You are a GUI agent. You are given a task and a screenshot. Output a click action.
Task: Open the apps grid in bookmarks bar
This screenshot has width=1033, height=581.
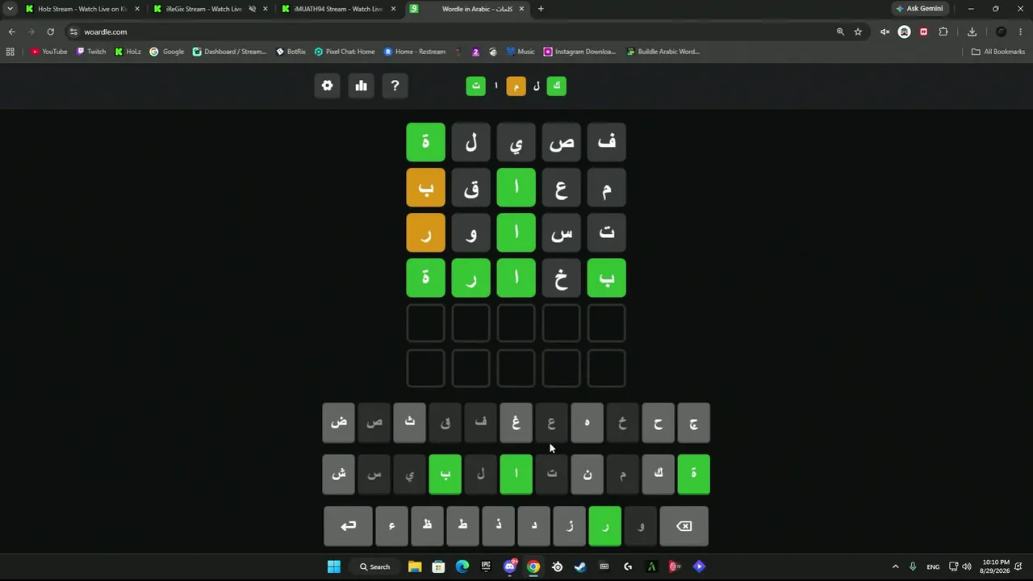click(x=10, y=52)
